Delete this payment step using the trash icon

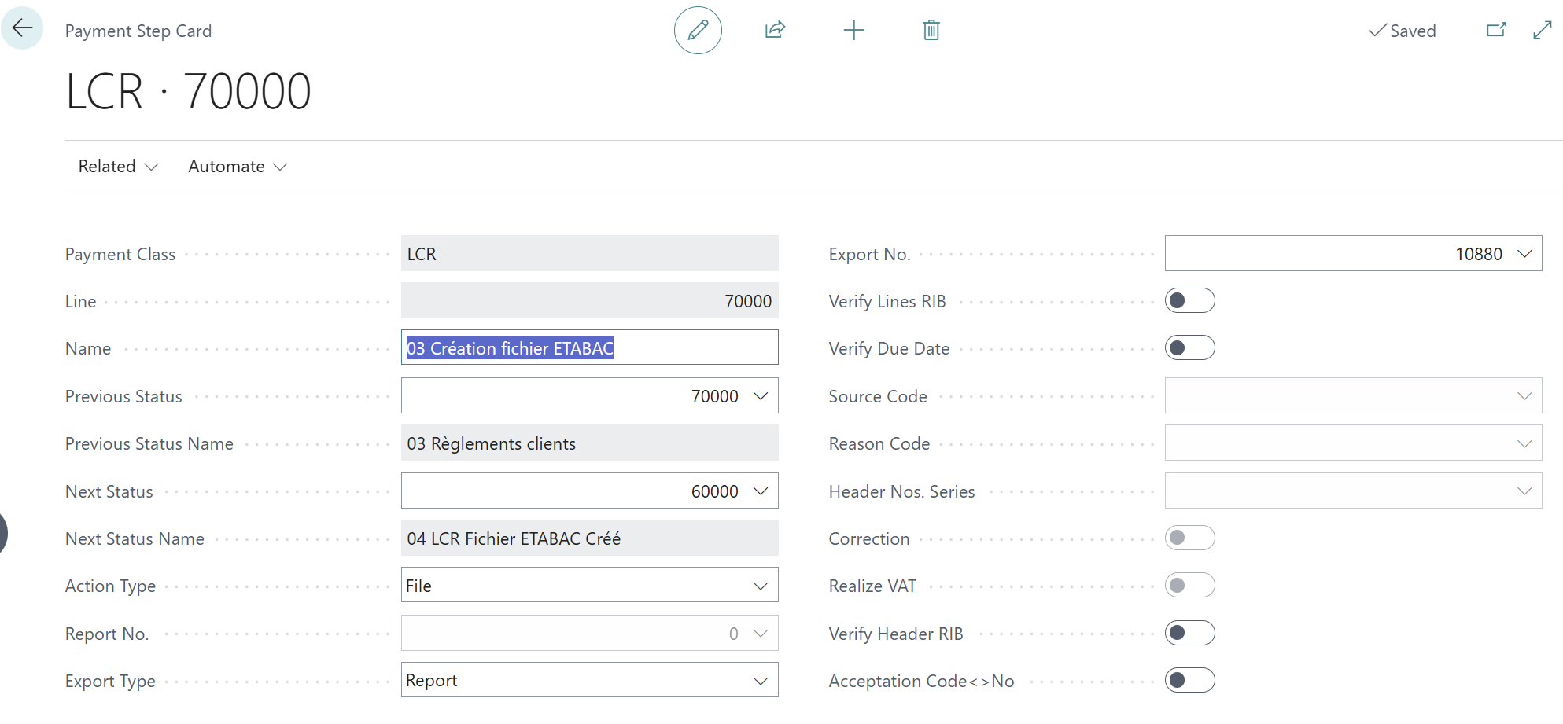pos(931,30)
